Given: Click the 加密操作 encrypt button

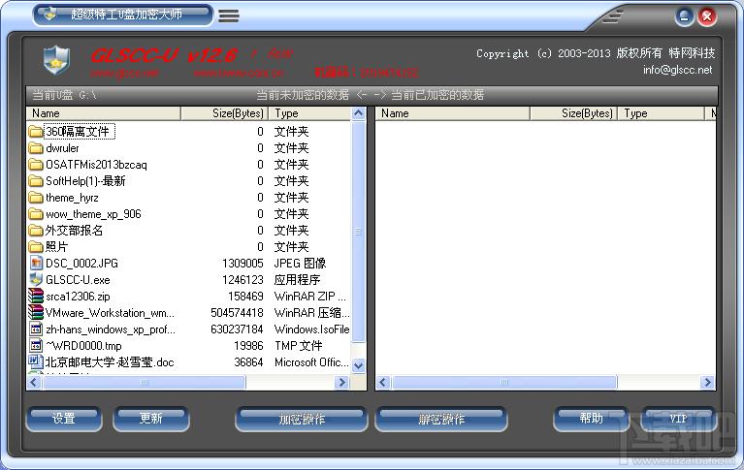Looking at the screenshot, I should tap(302, 420).
